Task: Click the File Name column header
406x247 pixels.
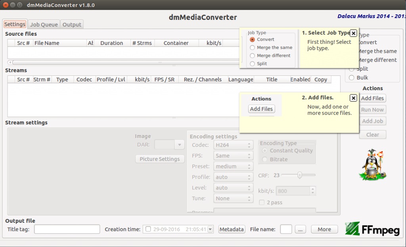Action: point(59,43)
